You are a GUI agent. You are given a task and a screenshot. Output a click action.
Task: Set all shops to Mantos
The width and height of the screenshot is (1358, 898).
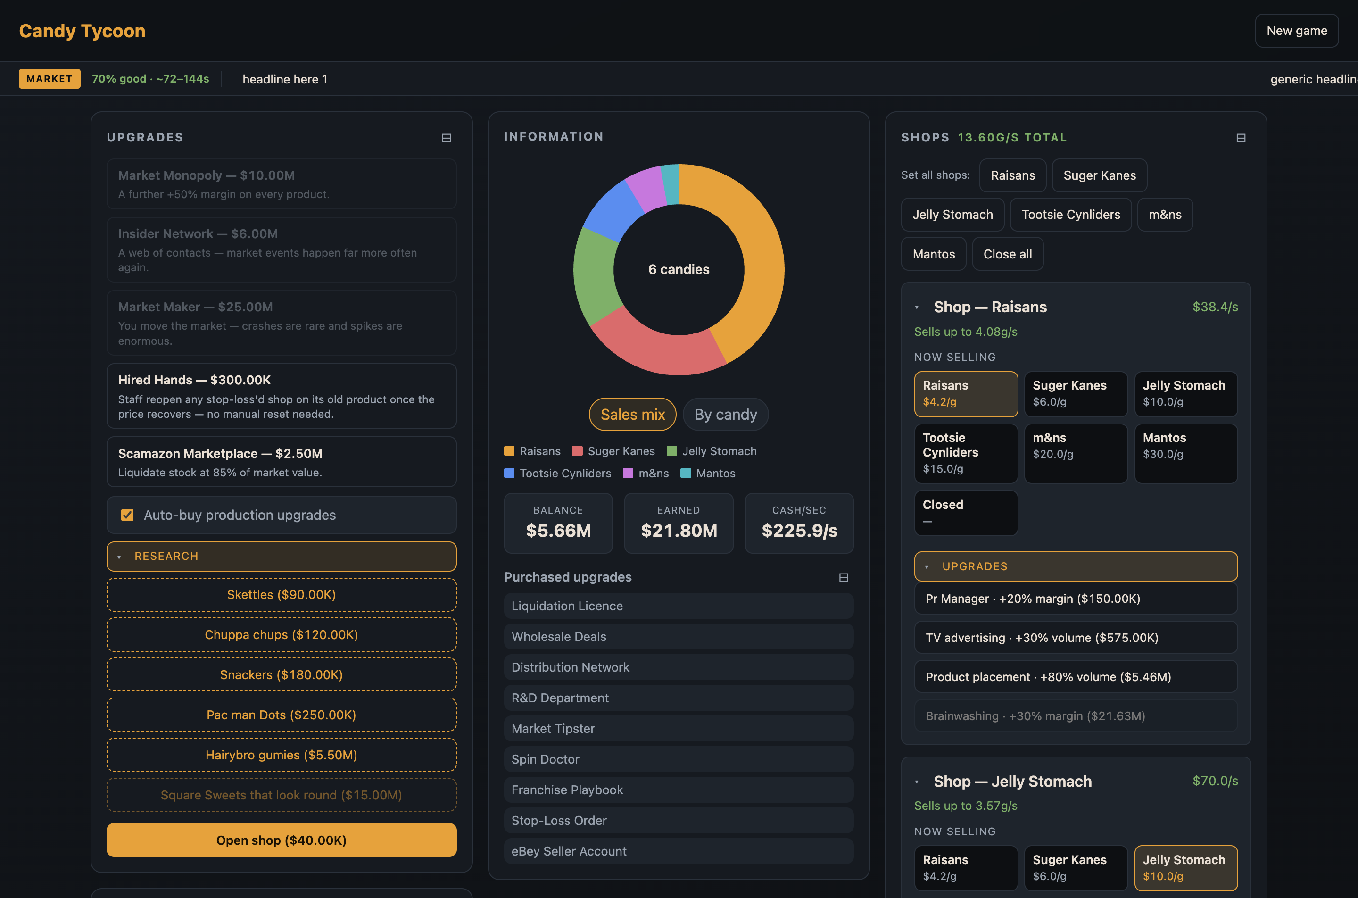[x=934, y=254]
